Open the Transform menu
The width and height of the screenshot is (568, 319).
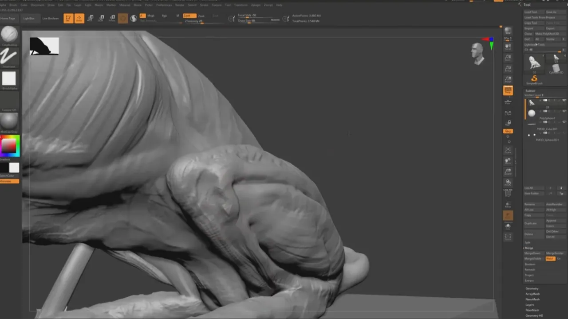(241, 5)
